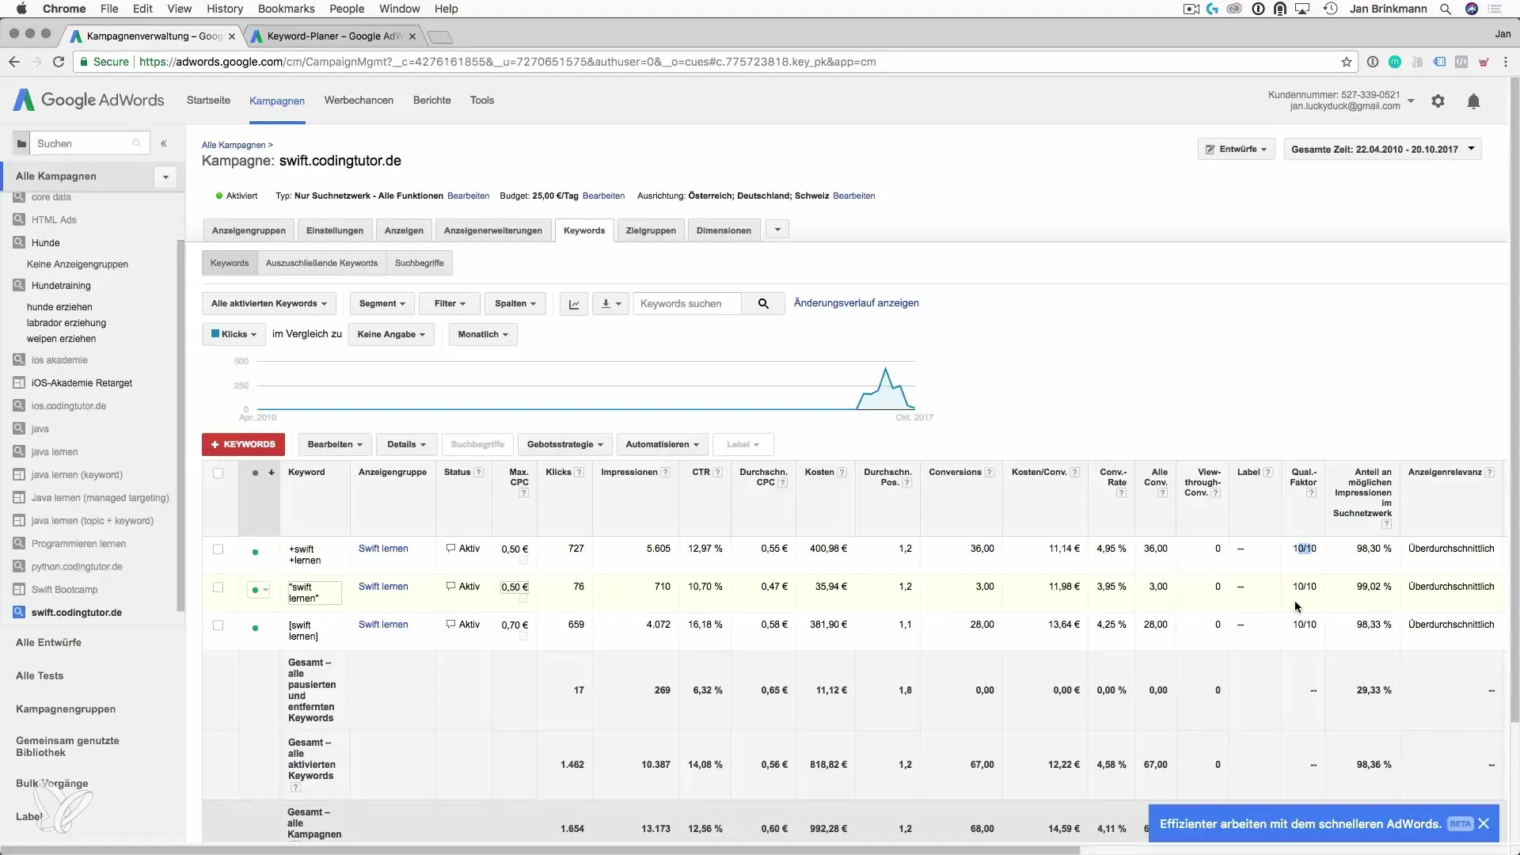The width and height of the screenshot is (1520, 855).
Task: Click help icon next to Conversions column
Action: click(x=989, y=473)
